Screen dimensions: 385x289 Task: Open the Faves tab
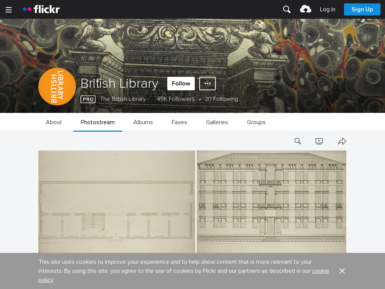point(179,122)
